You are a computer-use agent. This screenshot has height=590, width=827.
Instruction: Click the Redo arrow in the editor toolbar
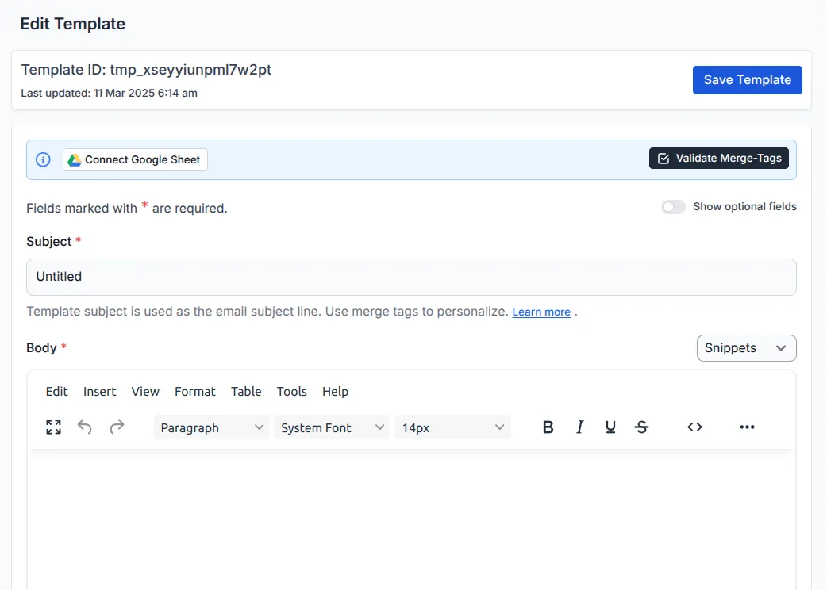coord(116,427)
